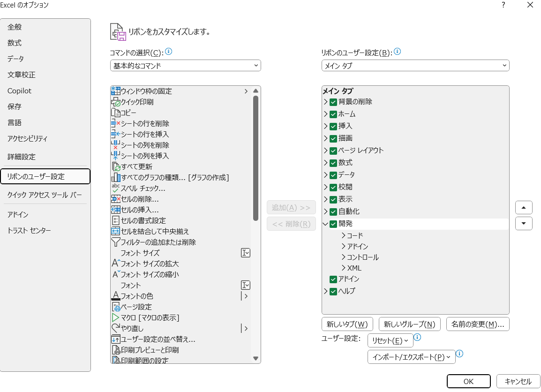Collapse the 開発 tab tree node

point(325,224)
